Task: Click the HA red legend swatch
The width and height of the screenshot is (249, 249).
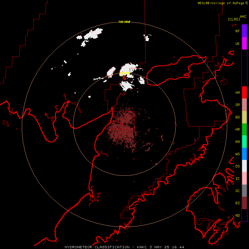Action: pyautogui.click(x=244, y=92)
